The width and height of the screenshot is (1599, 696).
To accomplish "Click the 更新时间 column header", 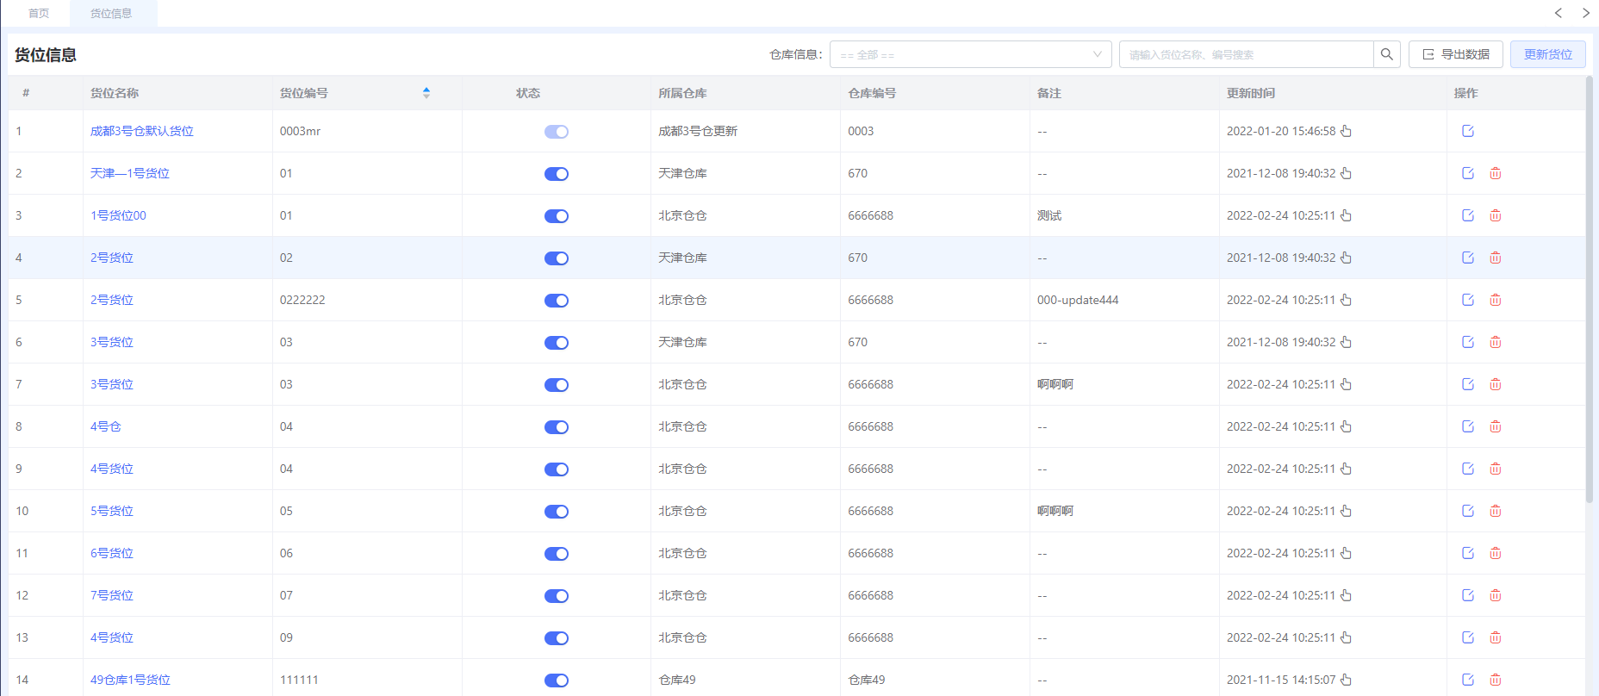I will click(1251, 93).
